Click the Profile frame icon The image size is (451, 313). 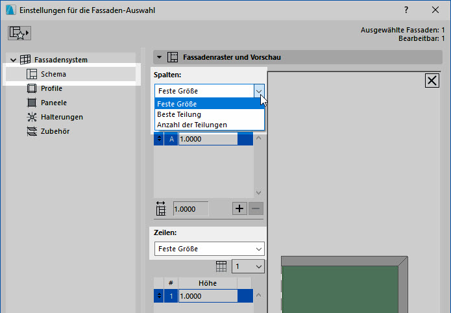32,88
